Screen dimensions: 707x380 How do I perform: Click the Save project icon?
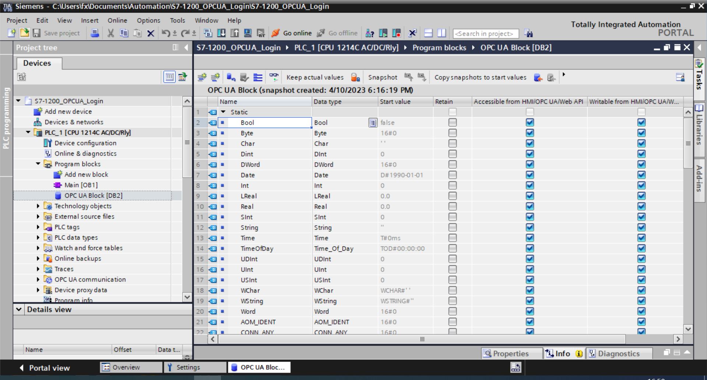click(36, 33)
